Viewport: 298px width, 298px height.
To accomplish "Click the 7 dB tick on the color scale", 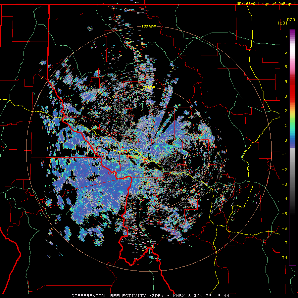I will (x=286, y=37).
